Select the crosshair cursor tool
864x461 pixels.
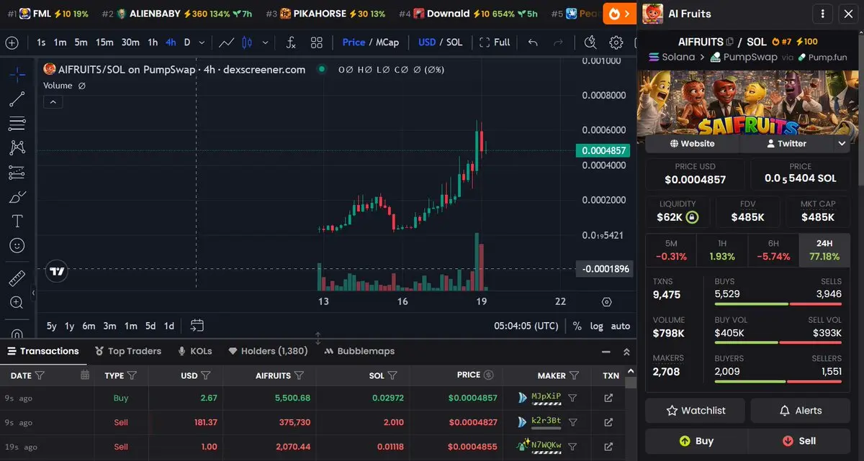coord(17,74)
